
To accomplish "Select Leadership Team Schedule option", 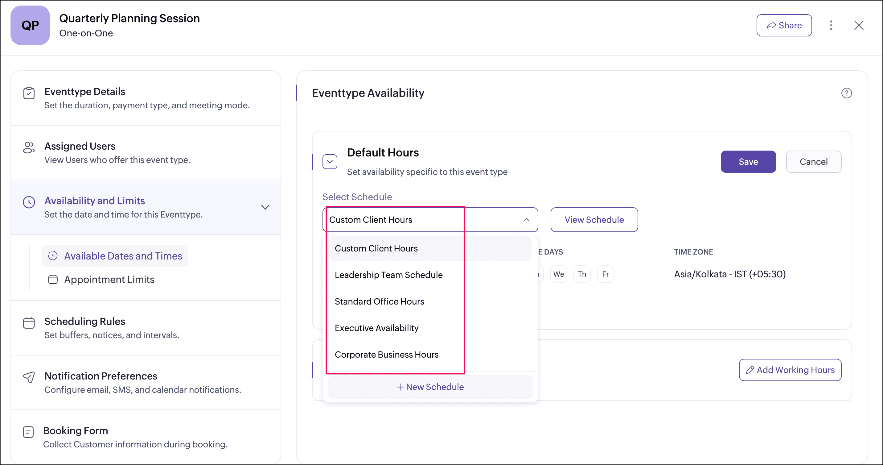I will pos(388,275).
